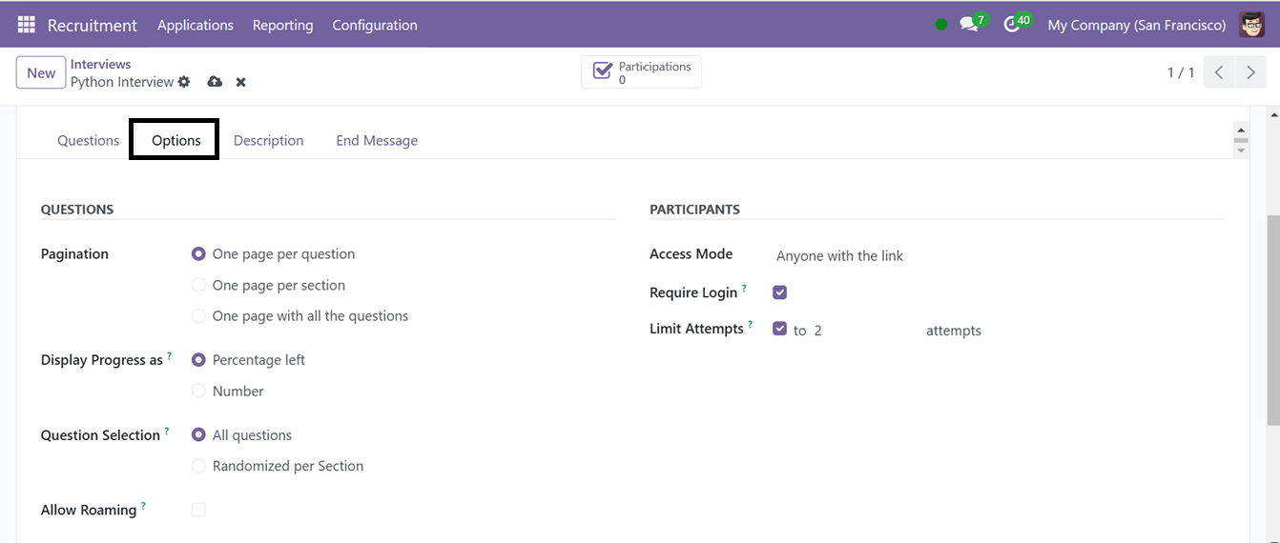Open the company switcher My Company (San Francisco)
Viewport: 1280px width, 543px height.
point(1137,25)
